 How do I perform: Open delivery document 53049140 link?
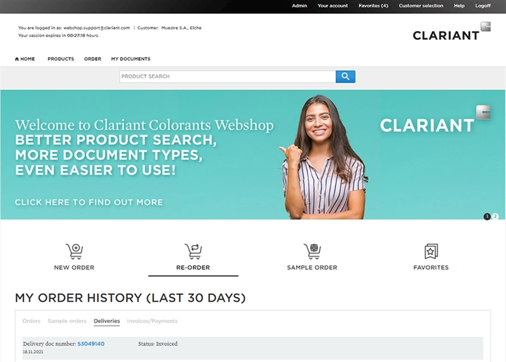click(91, 344)
